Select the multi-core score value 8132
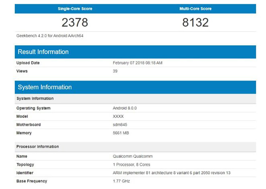Viewport: 266px width, 189px height. click(196, 22)
